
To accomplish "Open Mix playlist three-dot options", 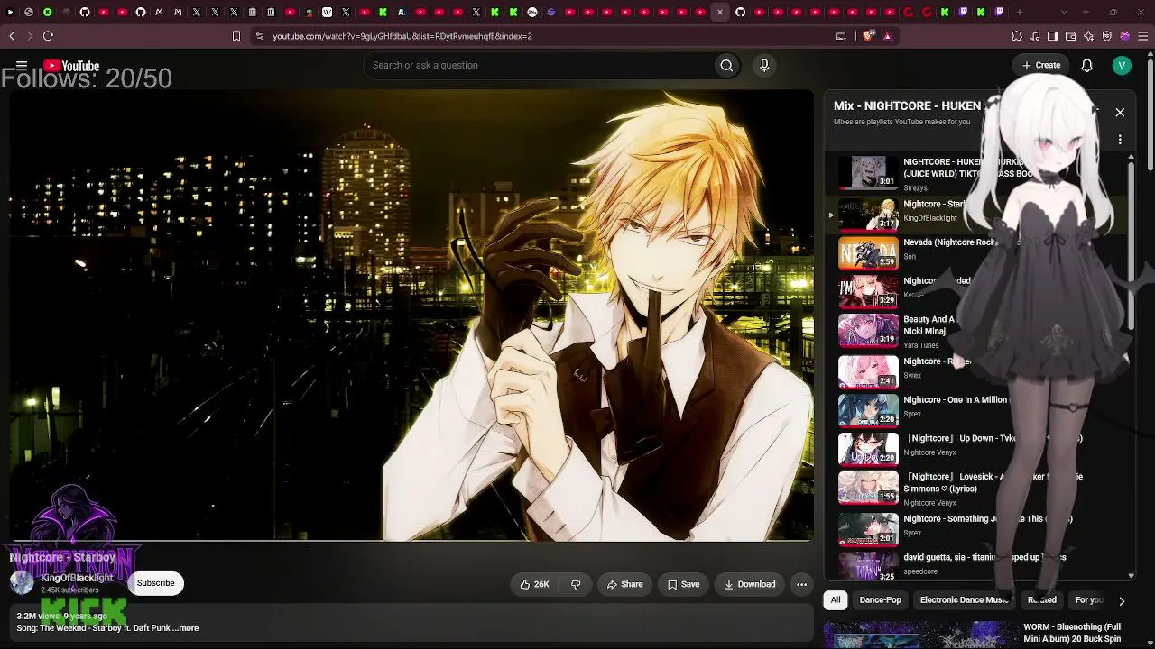I will pos(1120,140).
